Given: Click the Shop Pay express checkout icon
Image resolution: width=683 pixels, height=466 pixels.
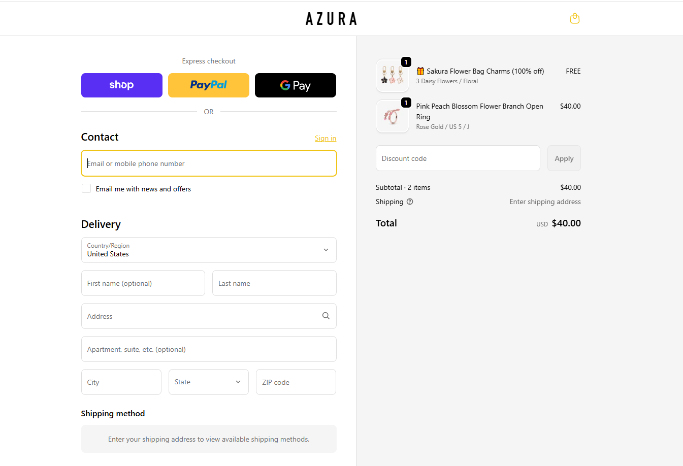Looking at the screenshot, I should [x=121, y=85].
